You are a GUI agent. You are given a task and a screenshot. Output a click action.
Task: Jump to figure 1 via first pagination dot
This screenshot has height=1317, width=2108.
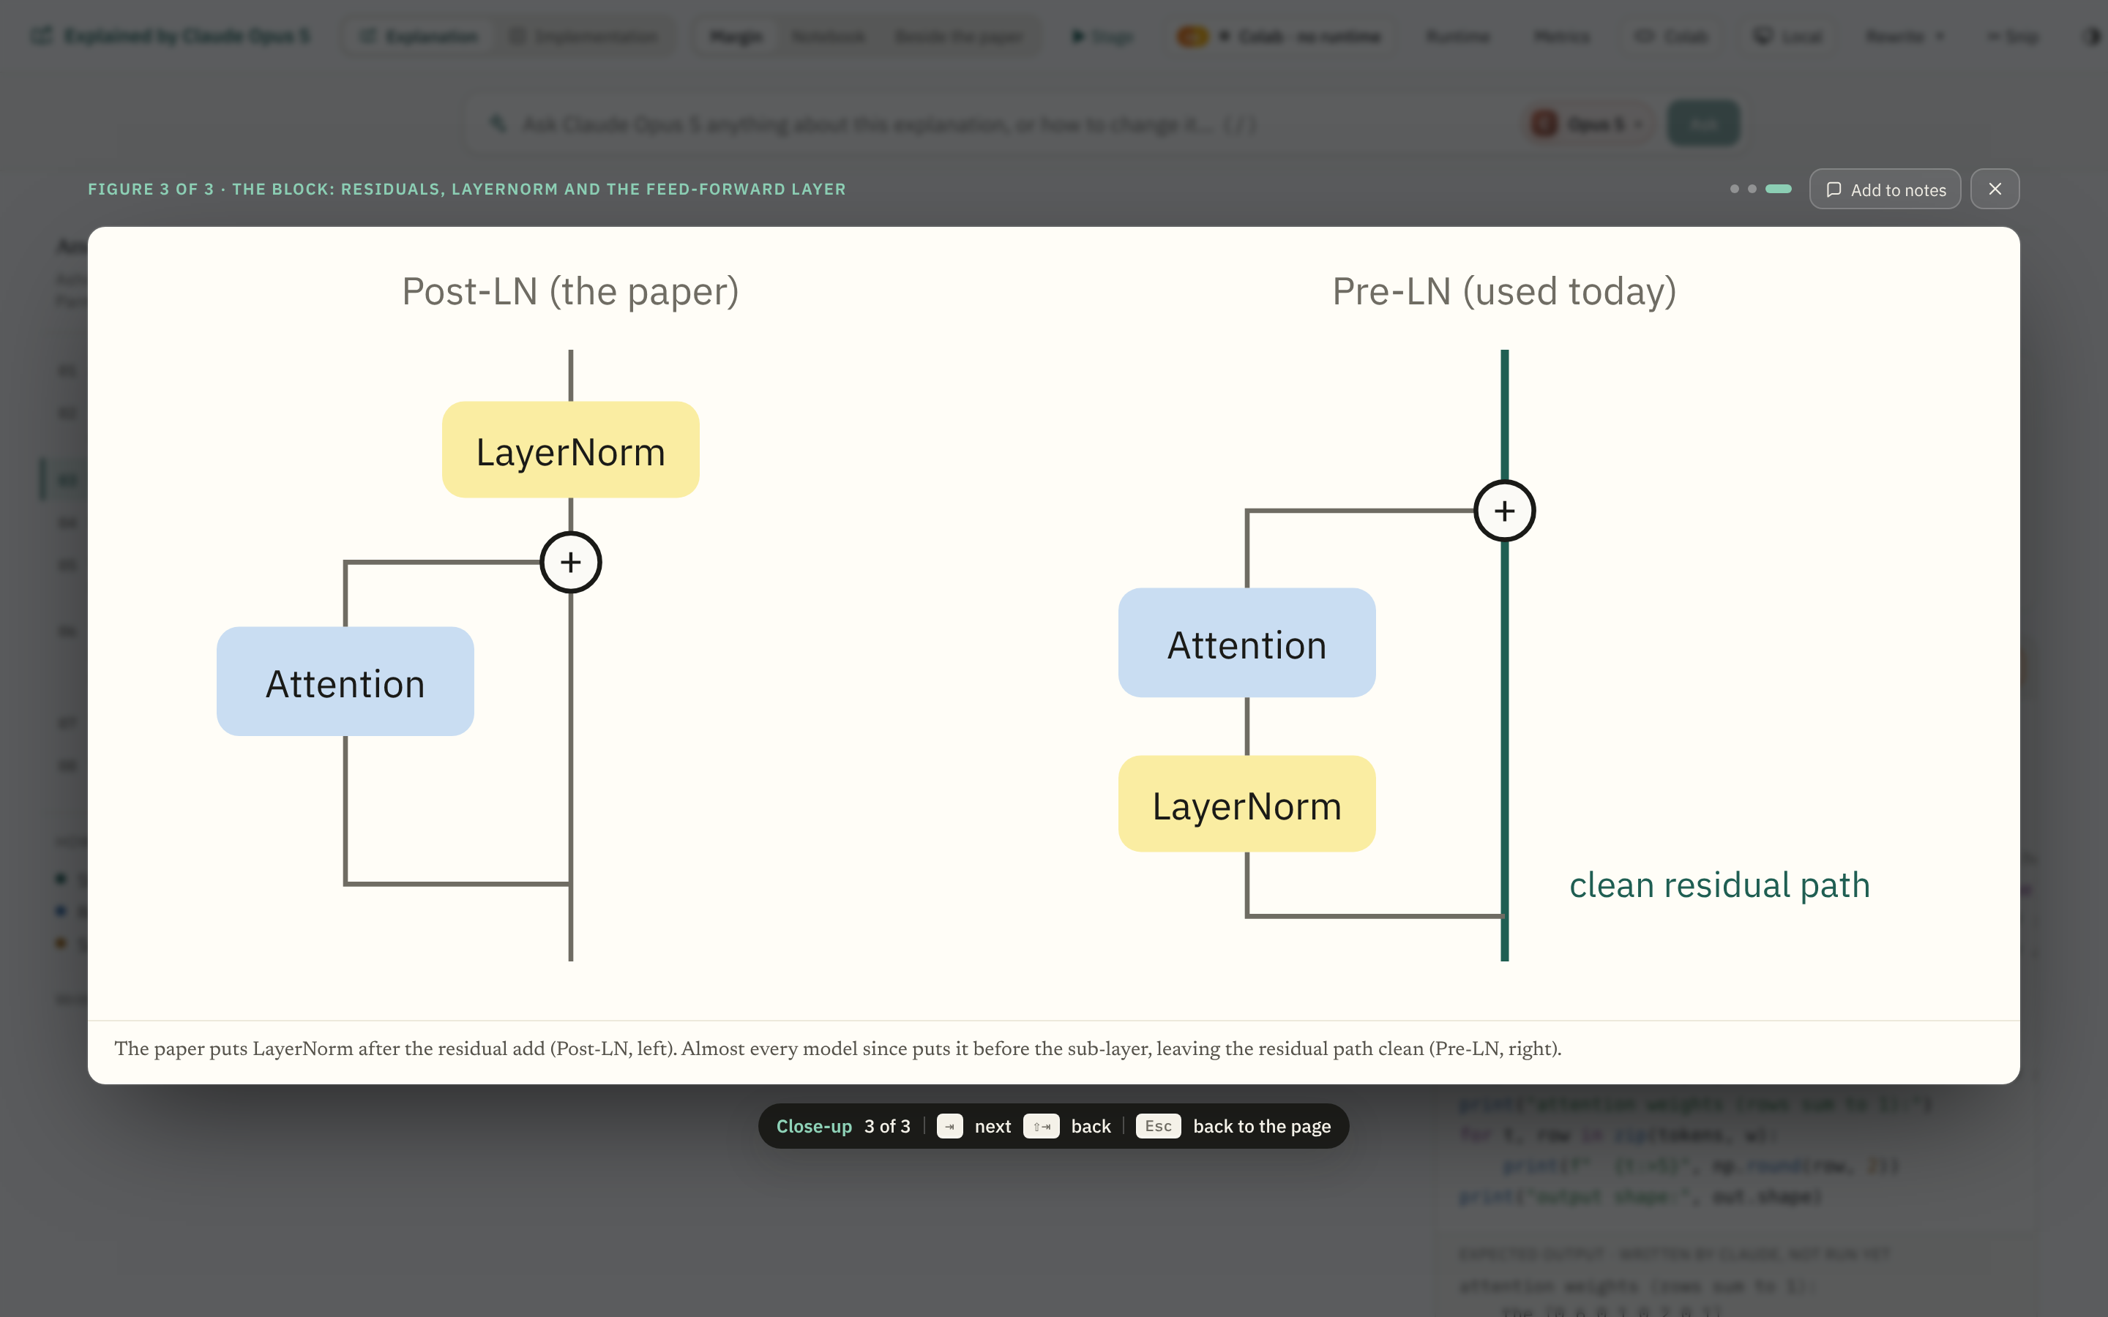pos(1734,189)
